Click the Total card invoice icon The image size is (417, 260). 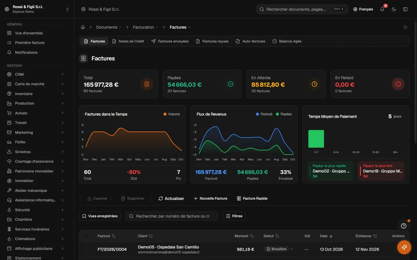[x=147, y=84]
